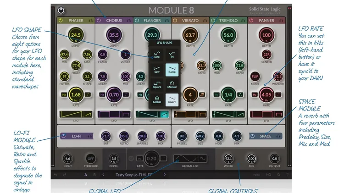Click the global Width knob
The image size is (344, 193).
click(228, 159)
